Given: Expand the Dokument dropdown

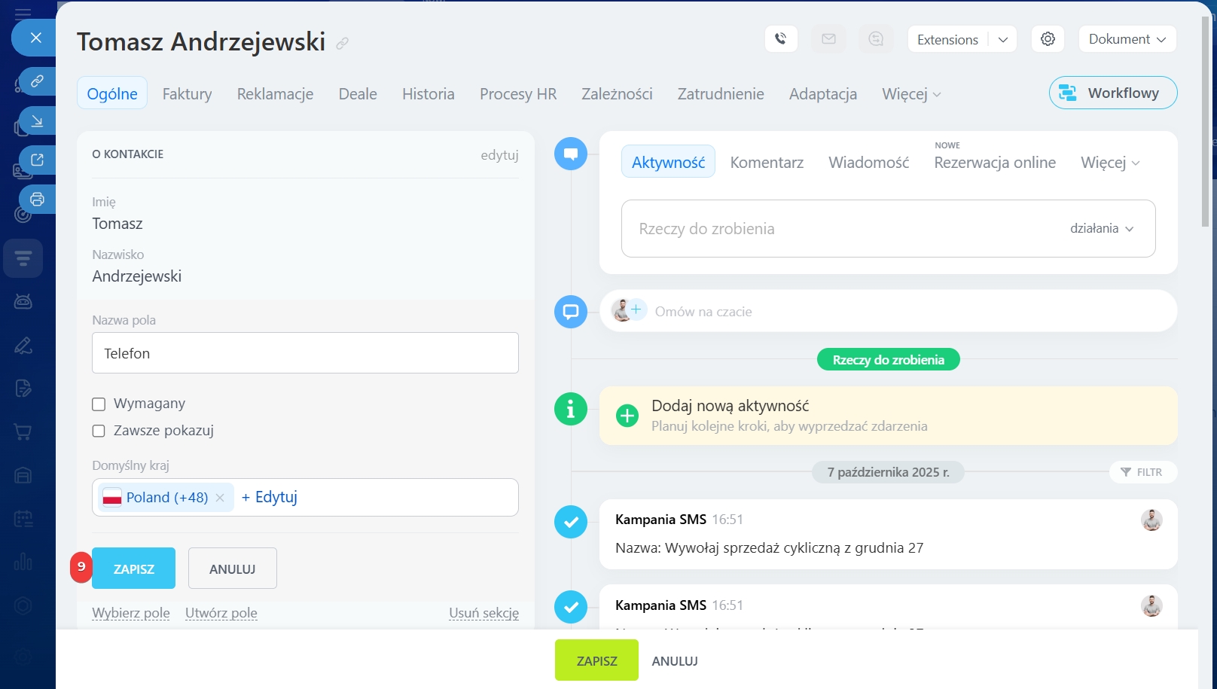Looking at the screenshot, I should tap(1127, 39).
